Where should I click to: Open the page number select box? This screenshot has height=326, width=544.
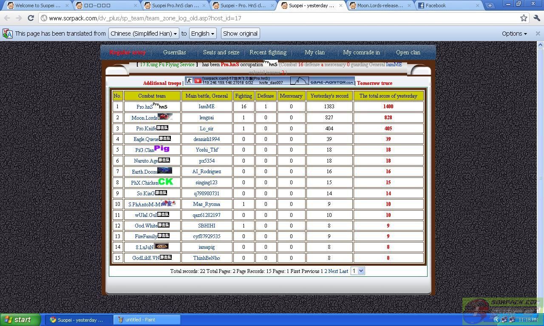(357, 271)
